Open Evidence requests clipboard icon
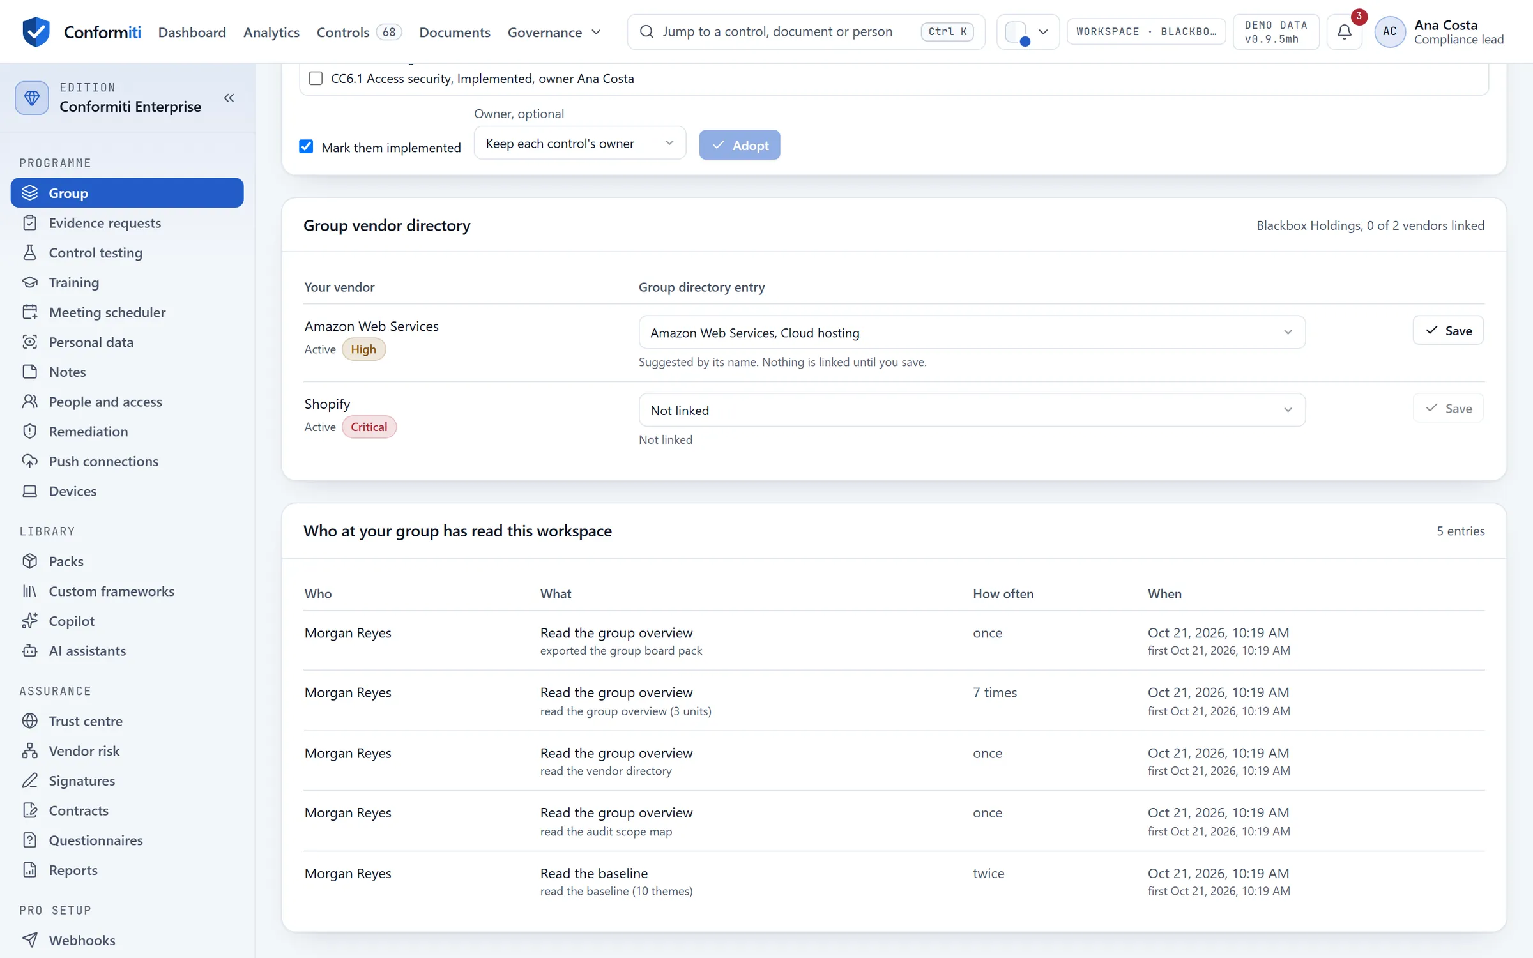The image size is (1533, 958). [x=30, y=223]
